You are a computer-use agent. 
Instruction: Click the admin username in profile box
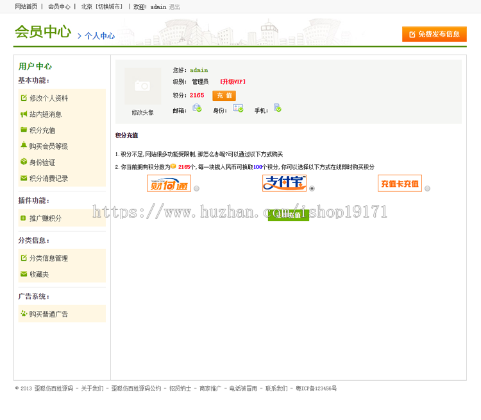click(x=199, y=70)
